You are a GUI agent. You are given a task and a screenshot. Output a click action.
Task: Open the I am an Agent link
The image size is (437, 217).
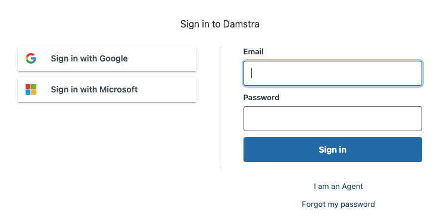point(338,187)
